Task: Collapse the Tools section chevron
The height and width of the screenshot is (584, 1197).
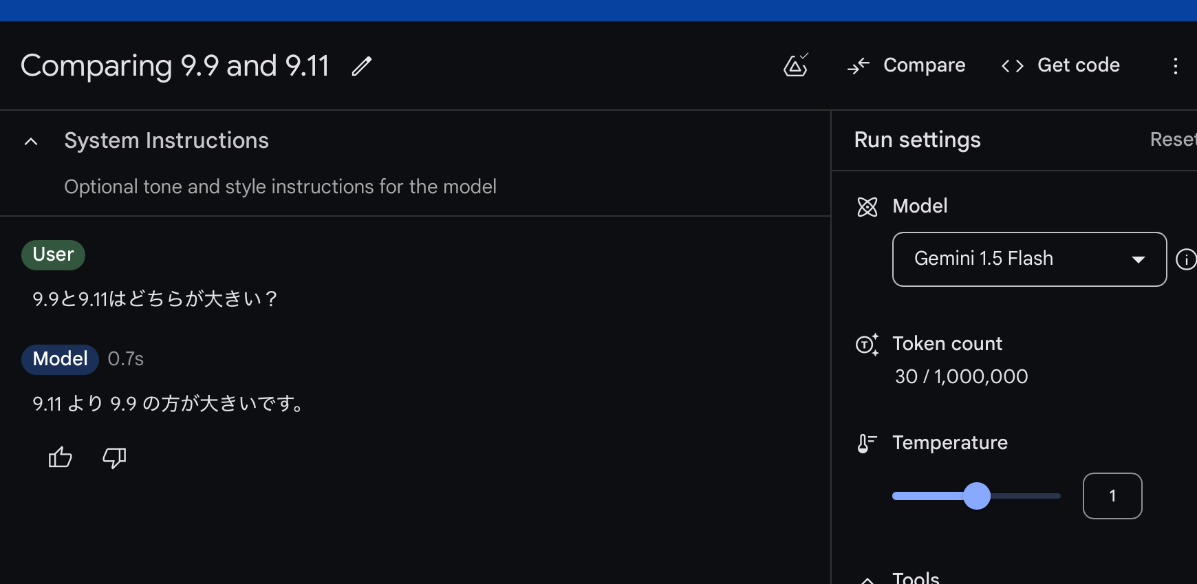Action: click(x=867, y=579)
